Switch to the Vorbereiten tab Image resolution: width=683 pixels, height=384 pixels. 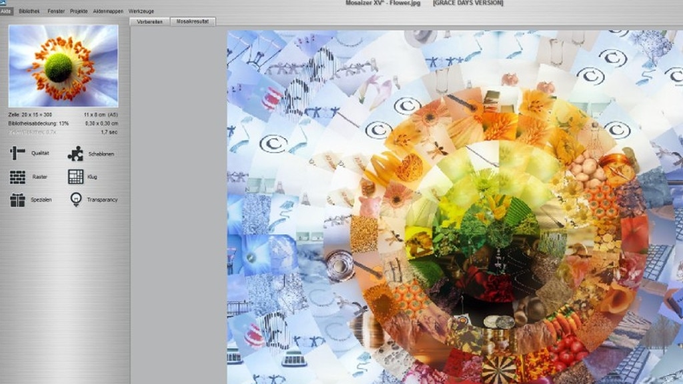(150, 21)
